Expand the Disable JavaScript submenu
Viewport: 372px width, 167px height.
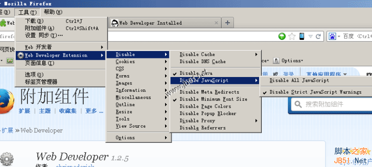pos(215,80)
